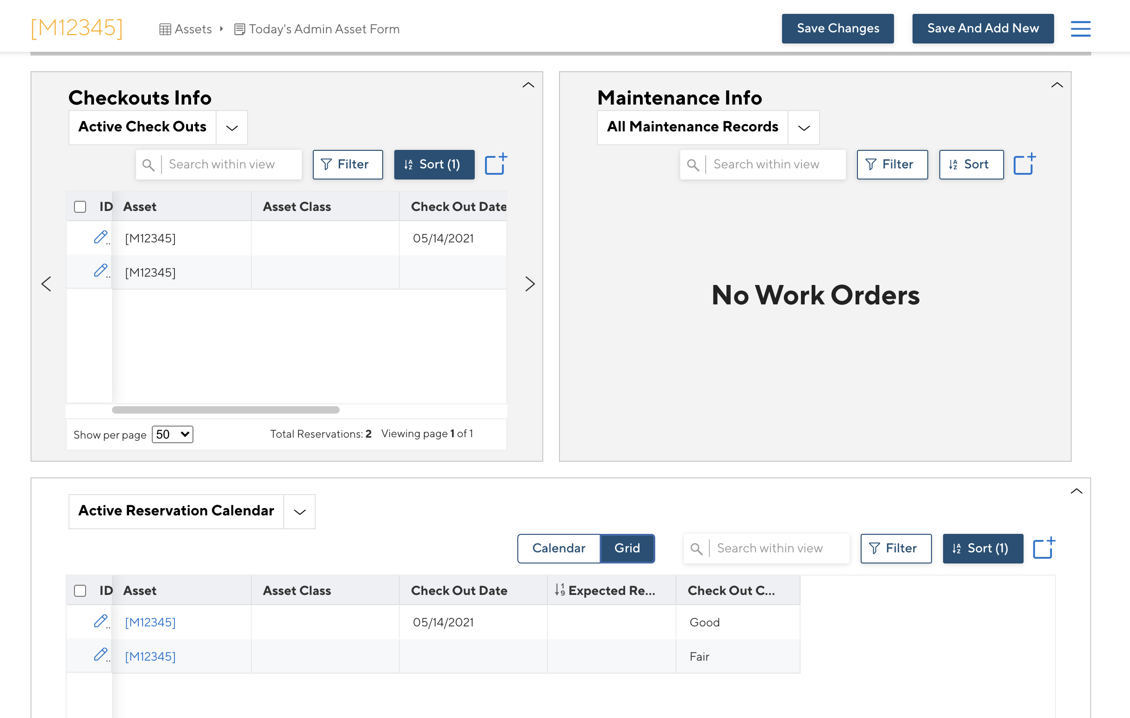Viewport: 1130px width, 718px height.
Task: Select all rows in Checkouts Info table
Action: 80,206
